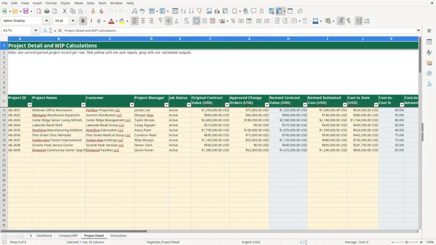Sort ascending icon

tap(183, 11)
